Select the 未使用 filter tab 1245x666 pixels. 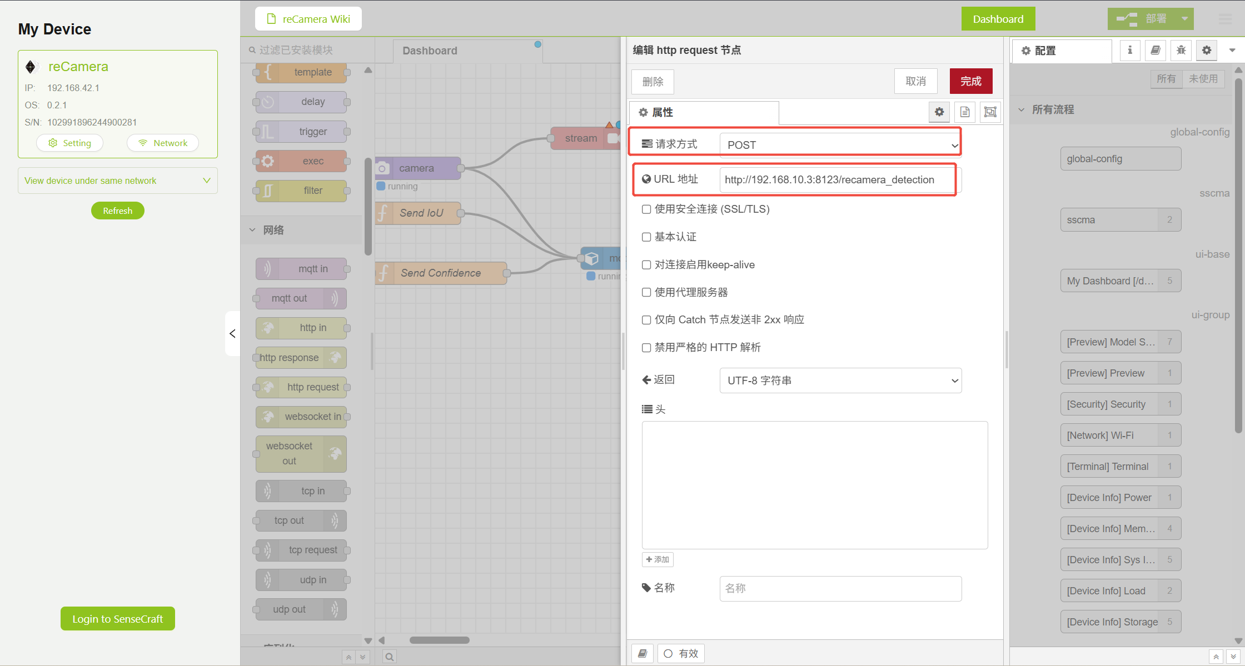1203,79
